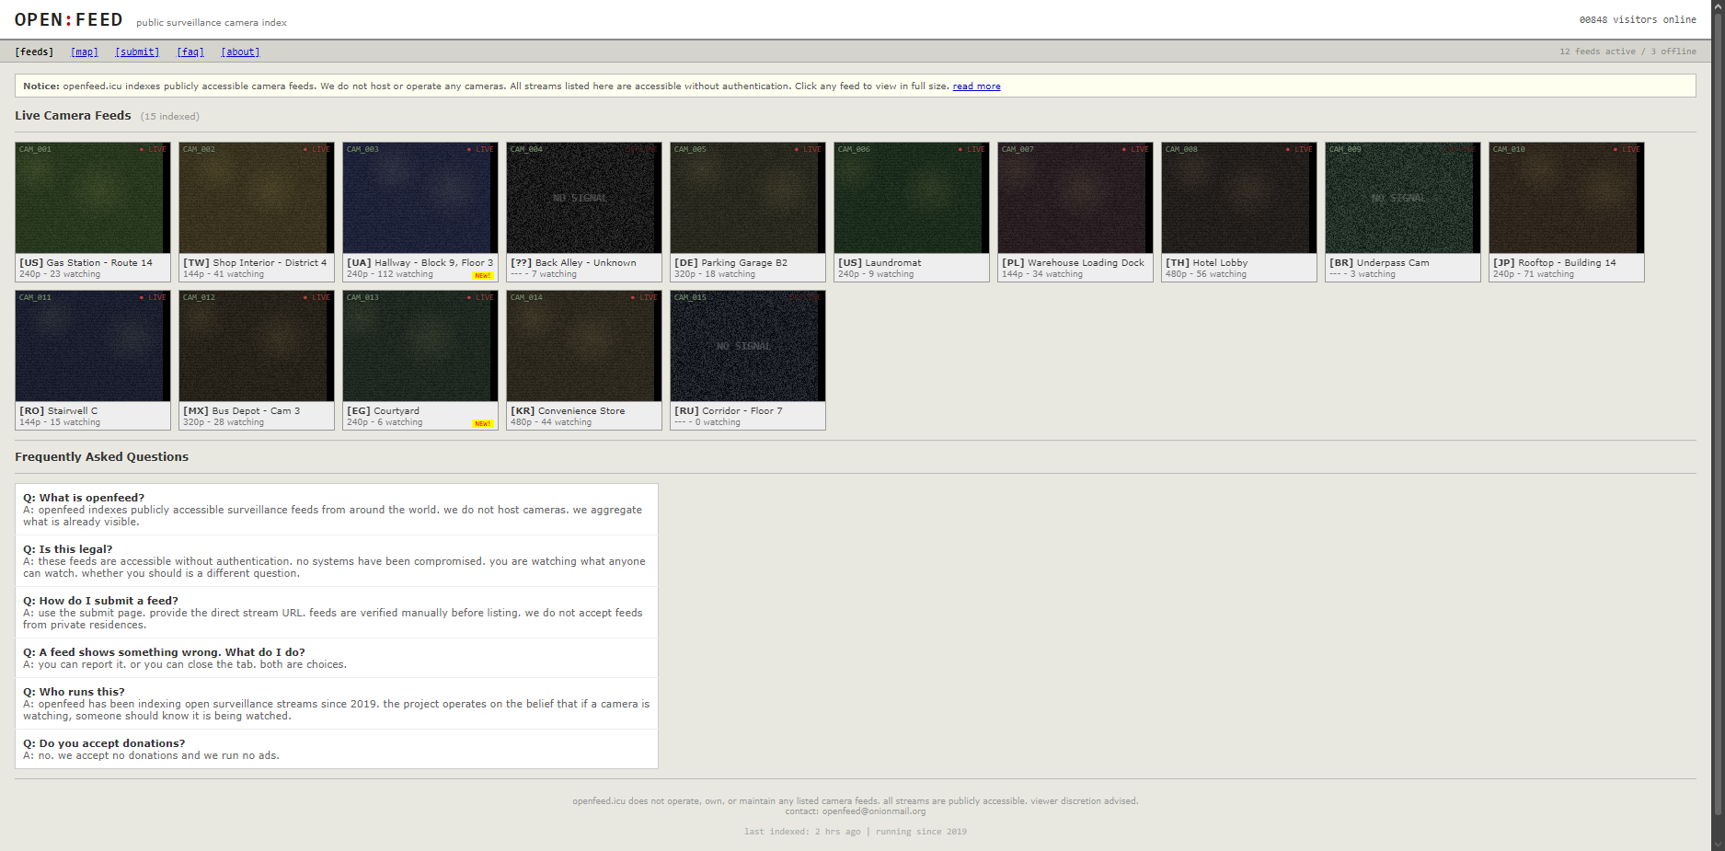Open the CAM_013 Courtyard feed thumbnail
This screenshot has width=1725, height=851.
coord(420,346)
